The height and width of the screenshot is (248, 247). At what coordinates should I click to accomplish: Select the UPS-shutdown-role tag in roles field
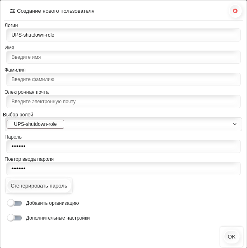[x=35, y=124]
